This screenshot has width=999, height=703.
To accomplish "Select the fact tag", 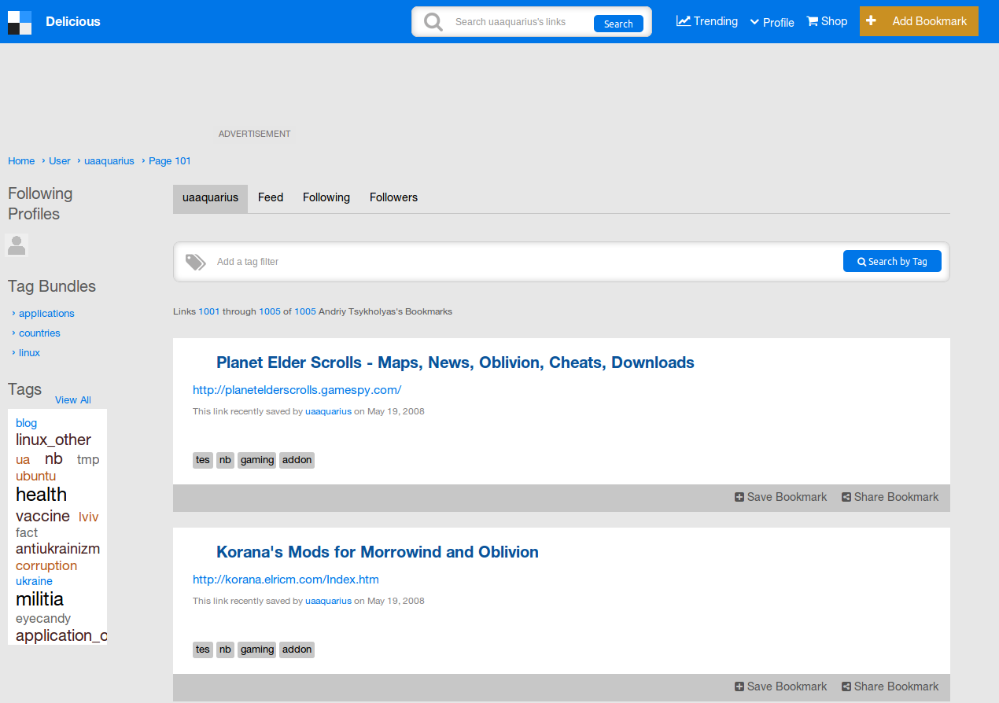I will point(27,532).
